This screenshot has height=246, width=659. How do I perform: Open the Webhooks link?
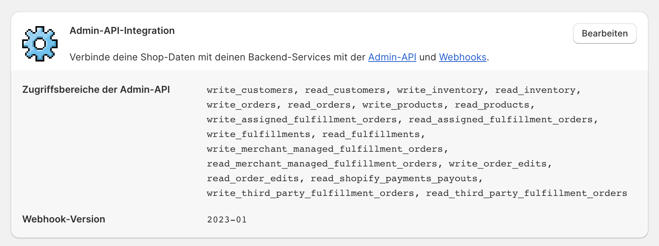[x=462, y=57]
